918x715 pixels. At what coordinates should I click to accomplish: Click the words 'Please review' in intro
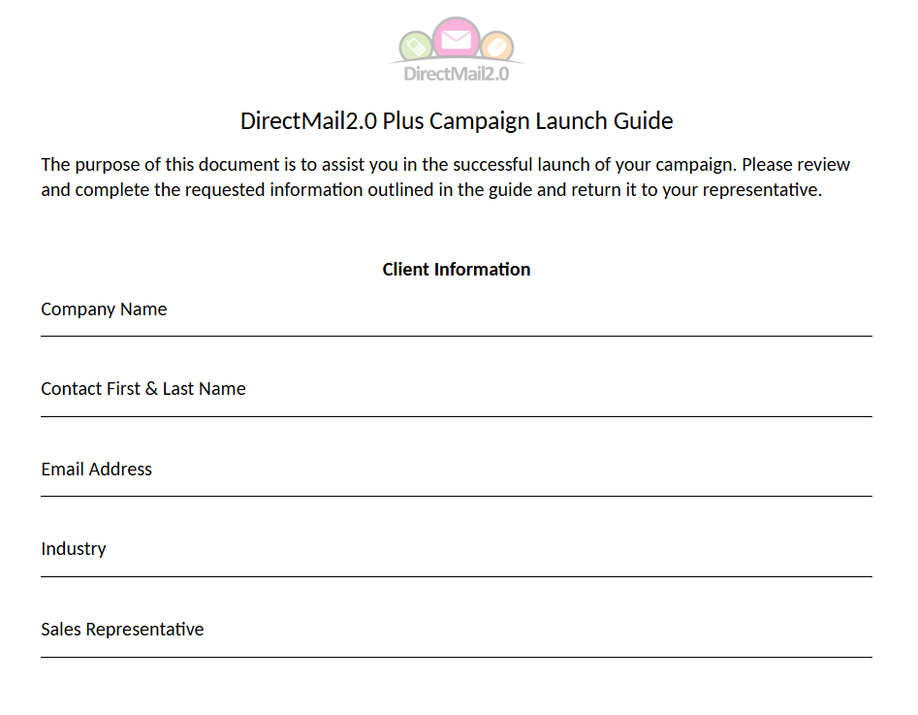click(x=796, y=165)
